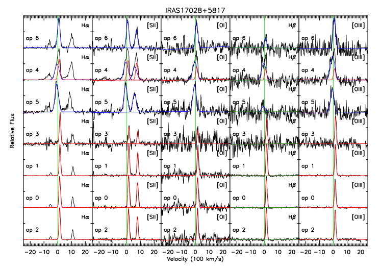Click 'ap 2' label in the Hβ column
The image size is (381, 267).
[x=239, y=230]
